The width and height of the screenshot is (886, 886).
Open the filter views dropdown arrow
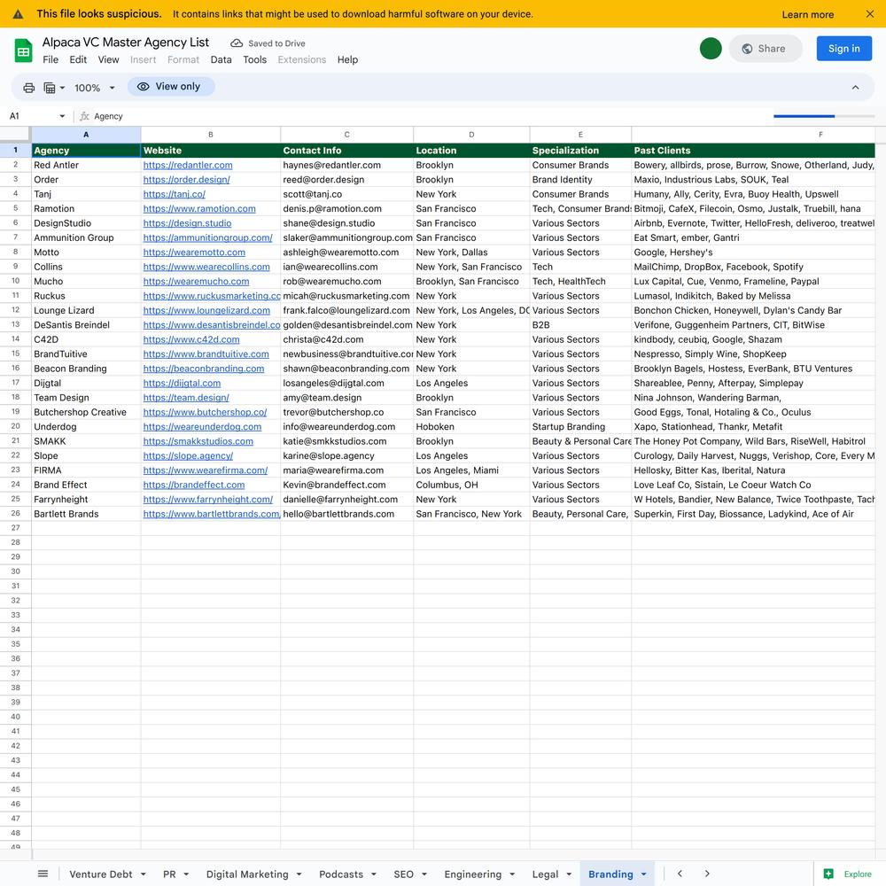[x=62, y=88]
